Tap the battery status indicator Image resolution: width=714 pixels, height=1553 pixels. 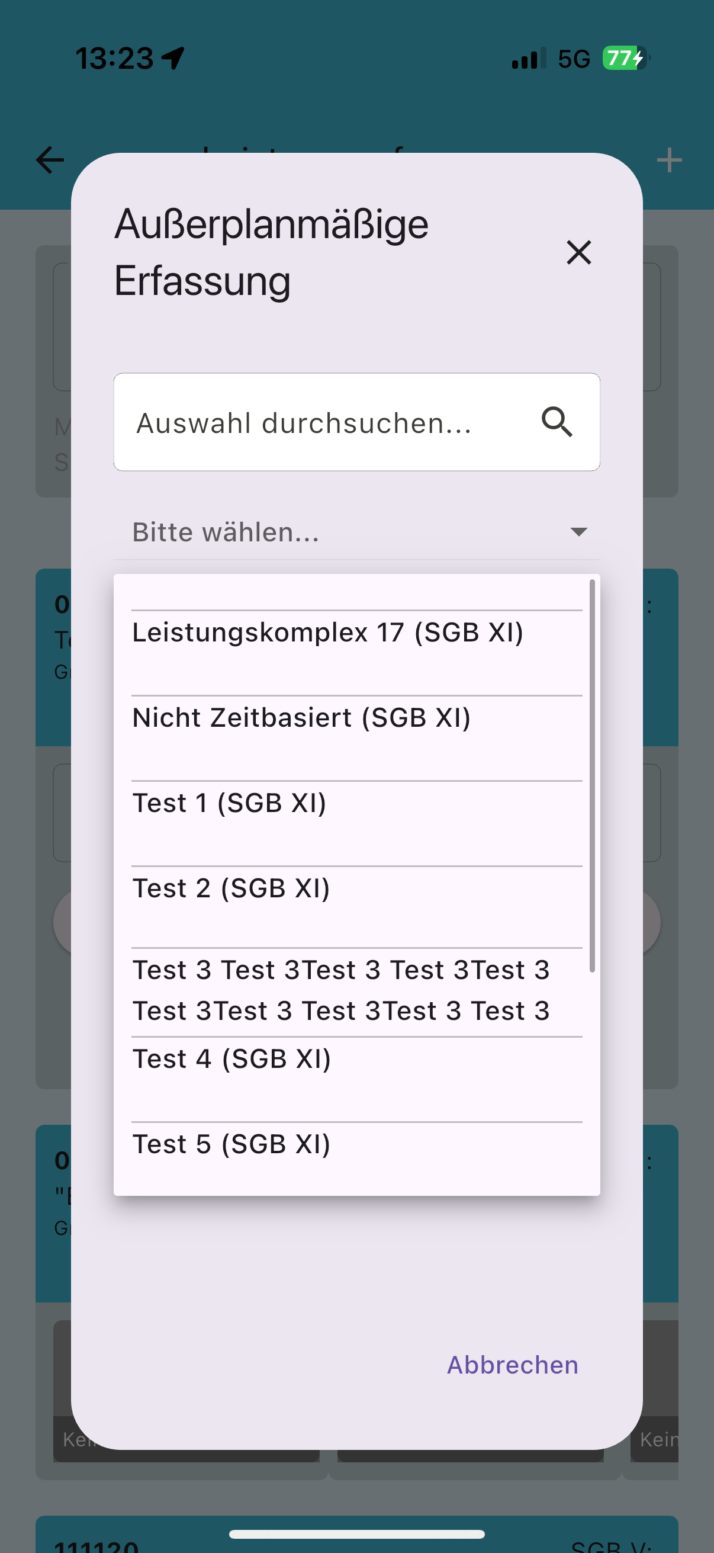625,59
